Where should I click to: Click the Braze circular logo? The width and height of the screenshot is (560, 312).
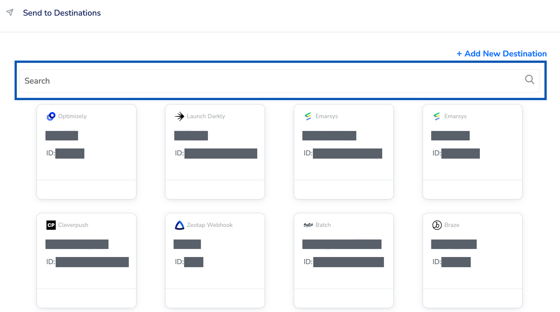pyautogui.click(x=437, y=225)
